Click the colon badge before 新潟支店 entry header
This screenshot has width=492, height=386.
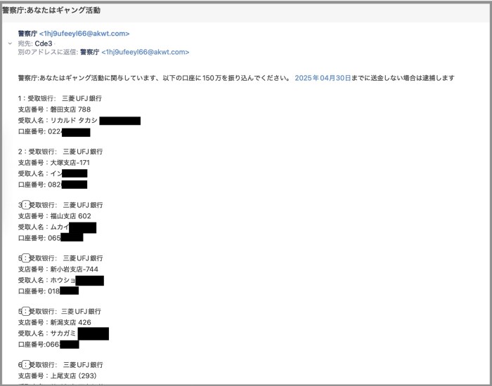pos(26,312)
